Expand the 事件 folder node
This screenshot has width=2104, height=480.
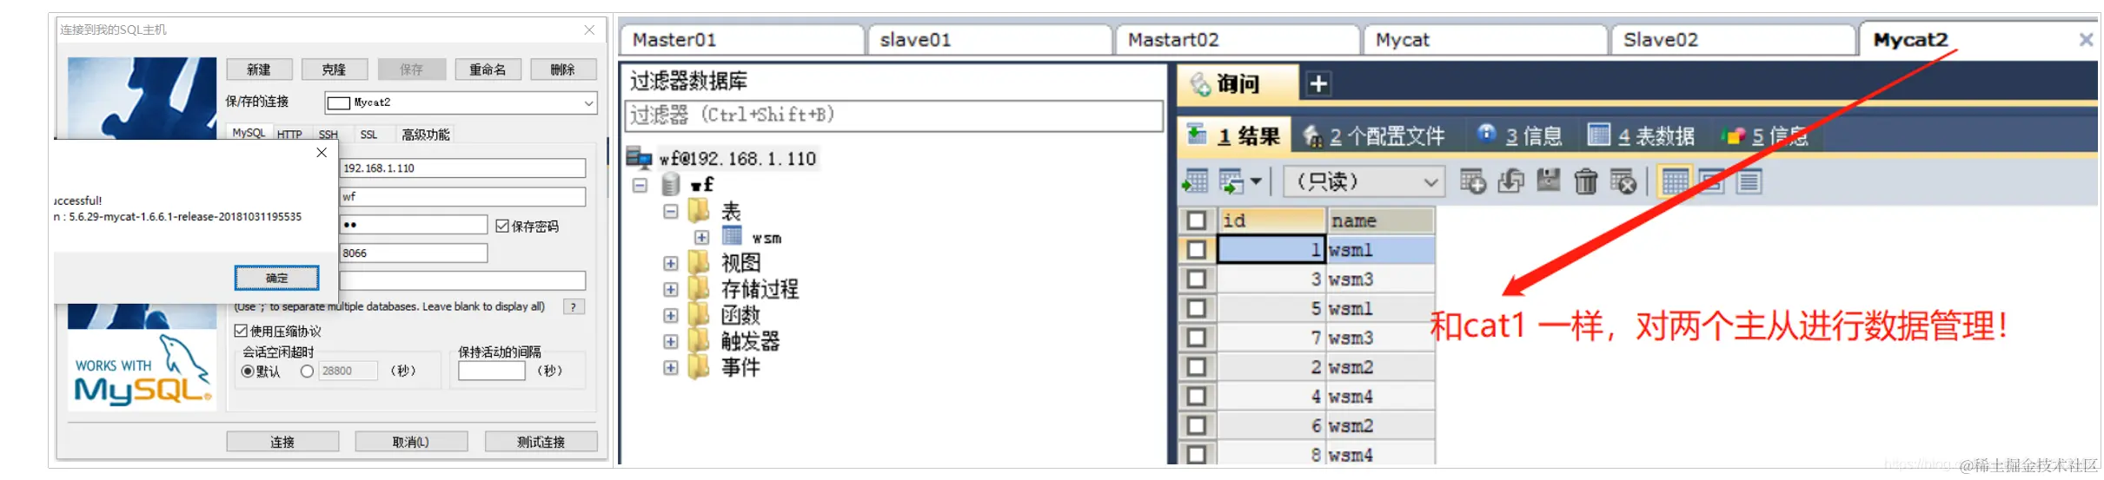coord(670,367)
